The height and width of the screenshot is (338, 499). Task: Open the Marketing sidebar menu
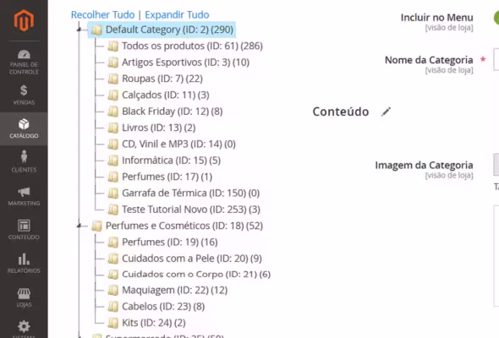click(x=24, y=196)
